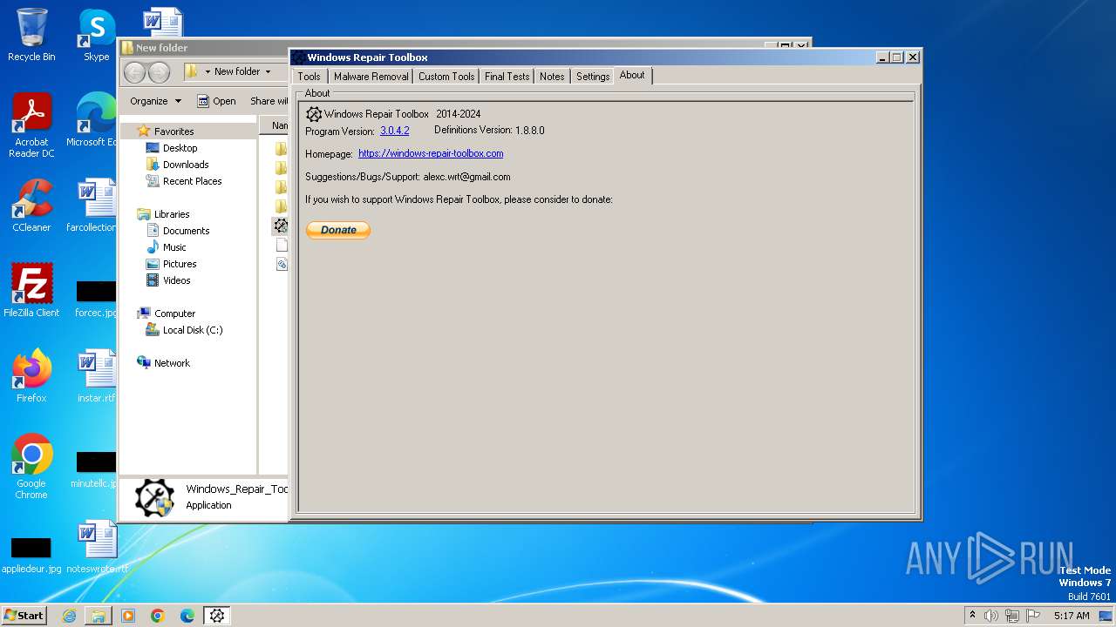Open instar.rtf desktop document
1116x627 pixels.
point(96,376)
